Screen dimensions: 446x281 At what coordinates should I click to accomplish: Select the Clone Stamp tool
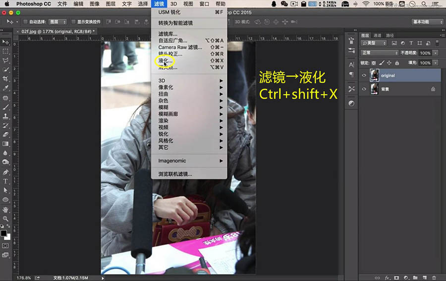(x=5, y=116)
